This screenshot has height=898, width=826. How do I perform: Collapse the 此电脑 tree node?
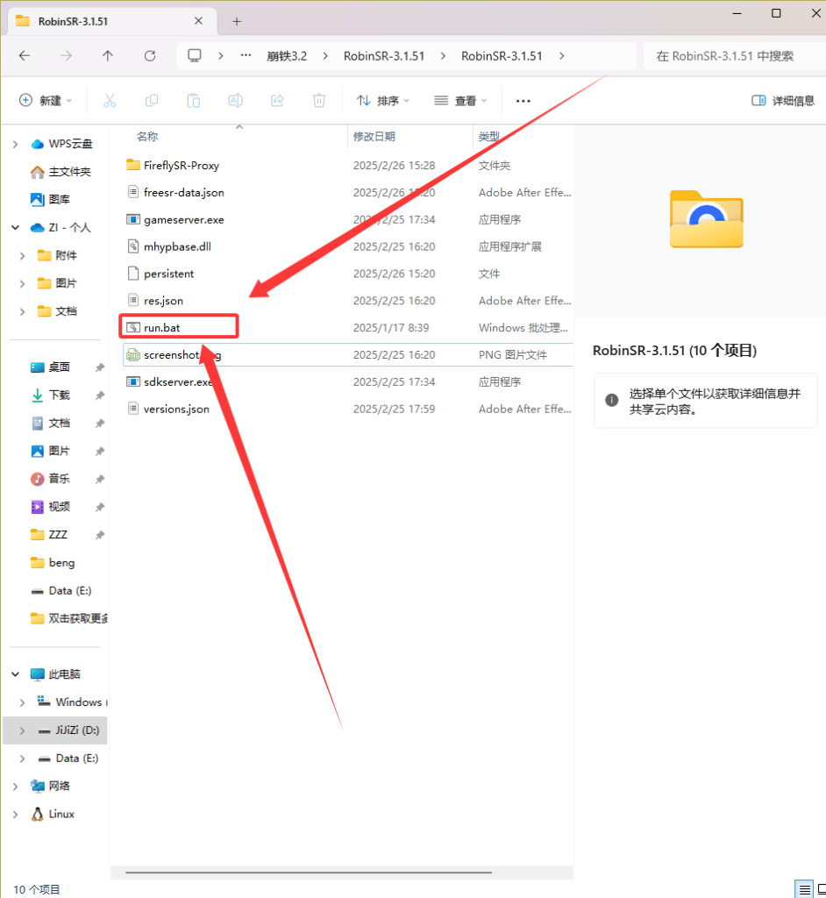tap(15, 674)
